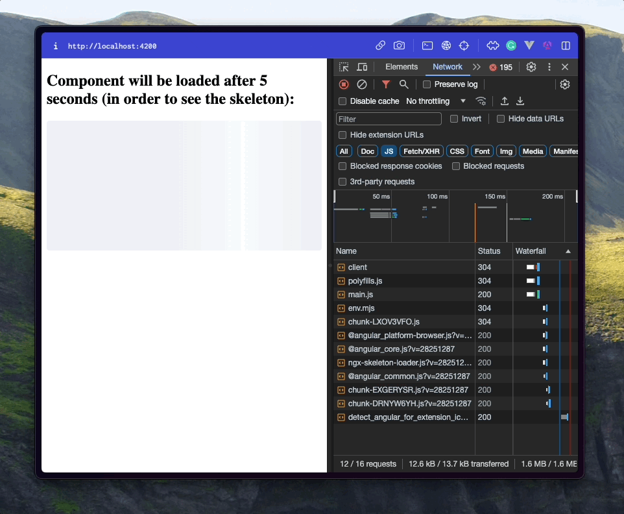Click the Grammarly extension icon
The width and height of the screenshot is (624, 514).
pos(511,46)
